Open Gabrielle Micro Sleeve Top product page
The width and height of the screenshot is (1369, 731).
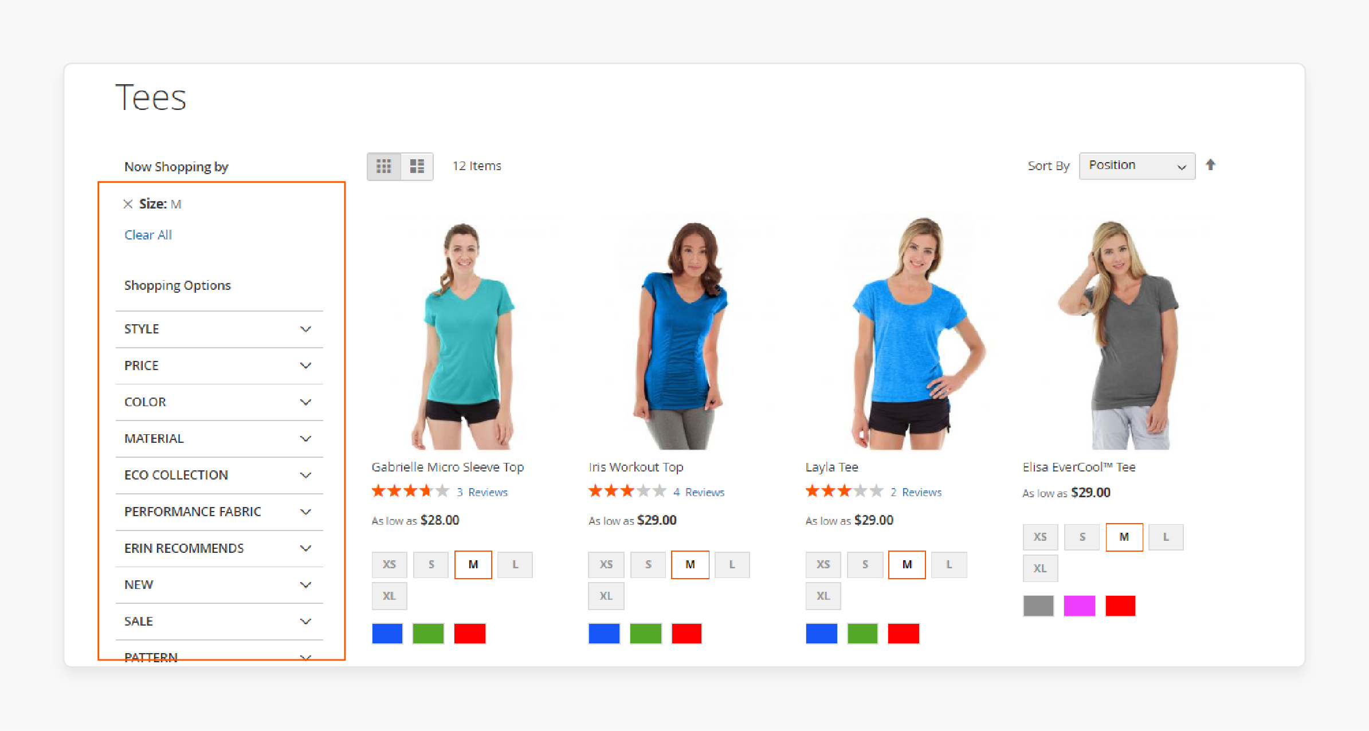pyautogui.click(x=448, y=467)
